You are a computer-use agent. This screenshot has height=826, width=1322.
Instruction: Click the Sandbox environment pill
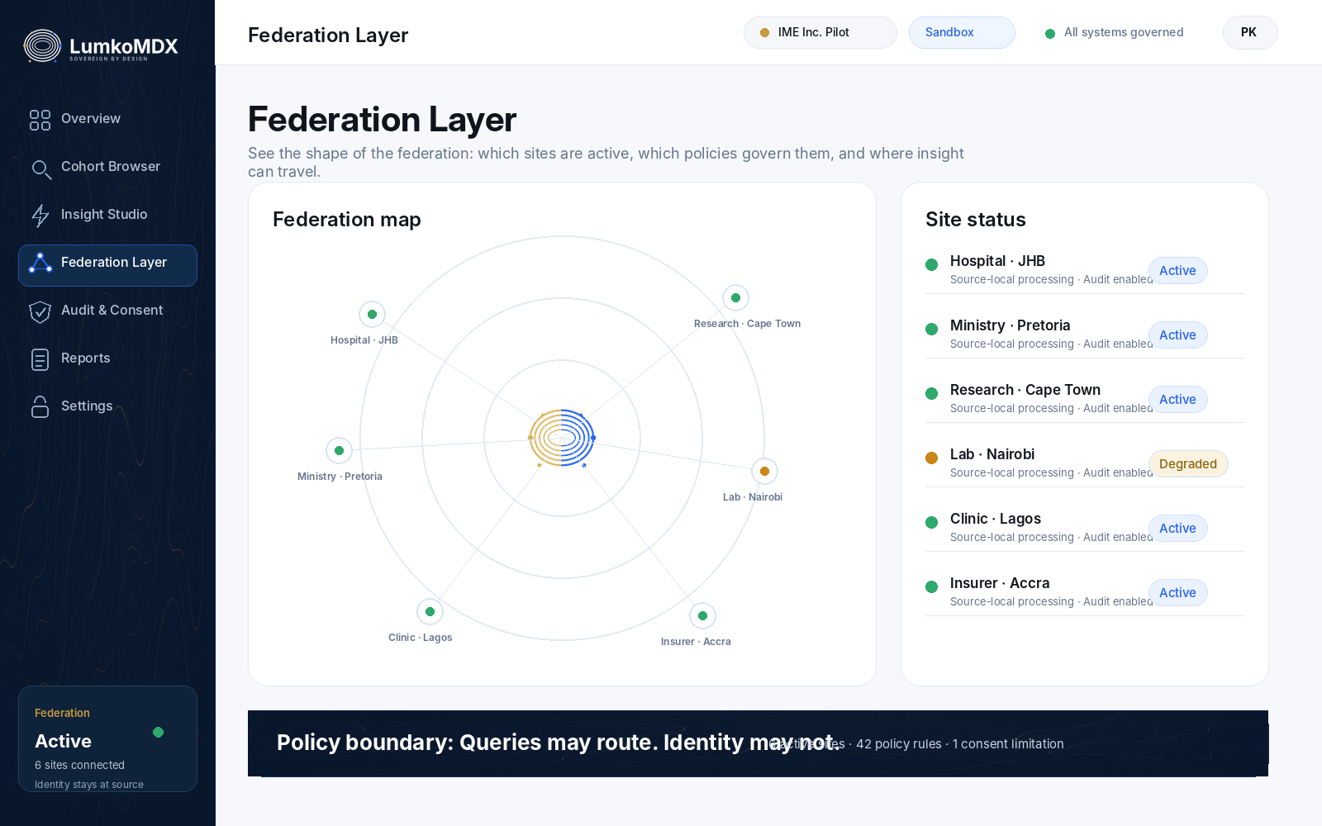point(962,32)
